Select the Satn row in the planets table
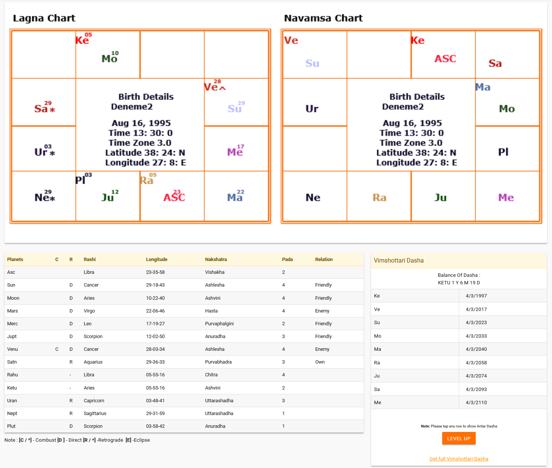This screenshot has height=468, width=552. (184, 362)
